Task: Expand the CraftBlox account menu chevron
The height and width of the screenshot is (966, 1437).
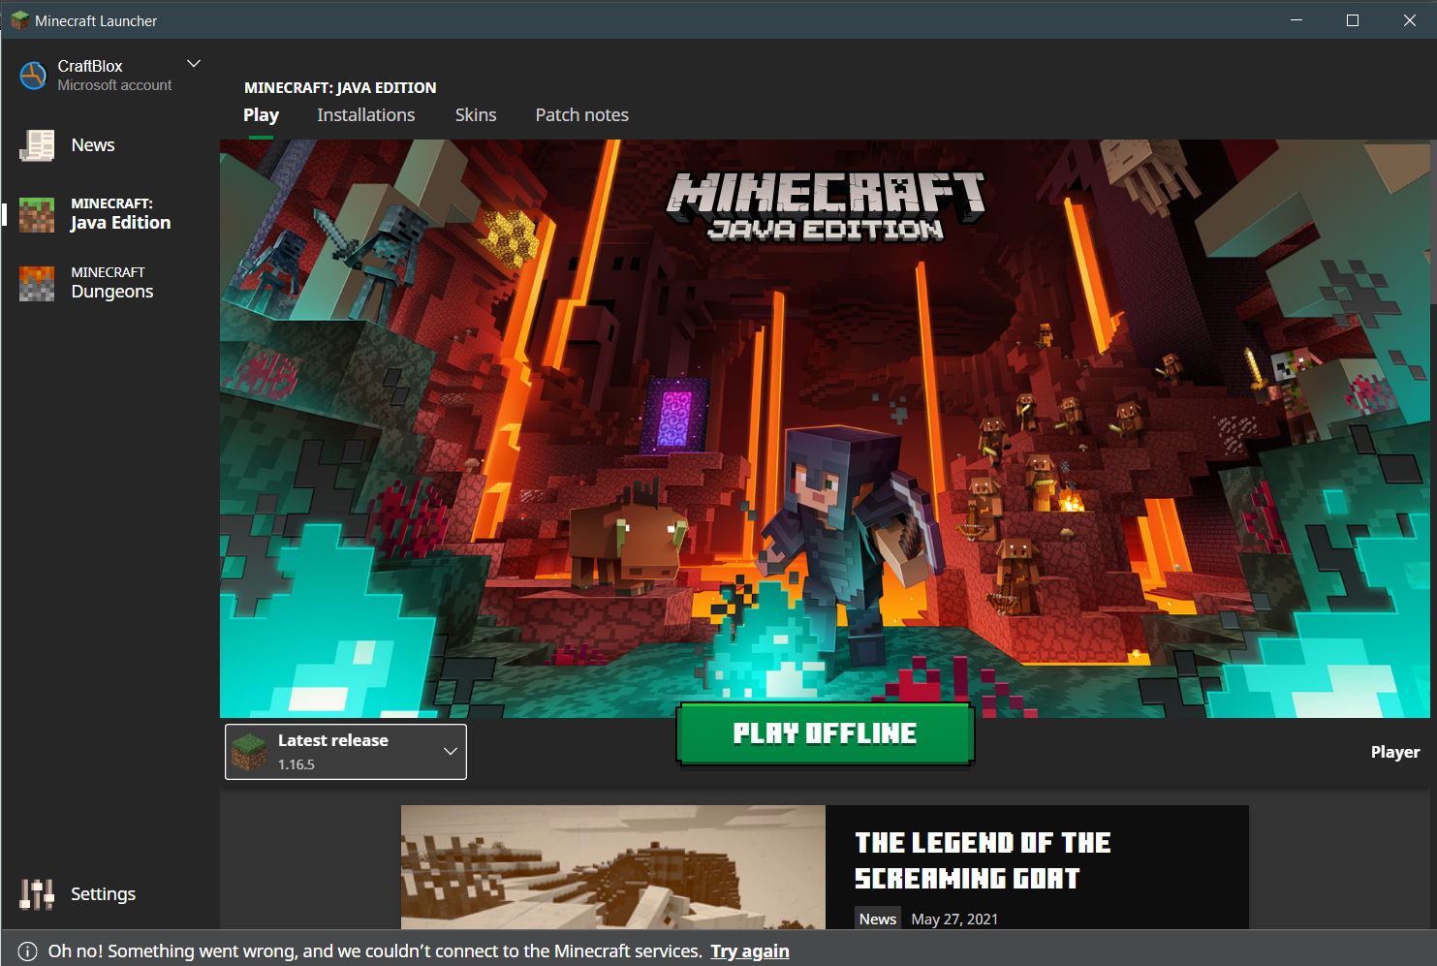Action: tap(194, 64)
